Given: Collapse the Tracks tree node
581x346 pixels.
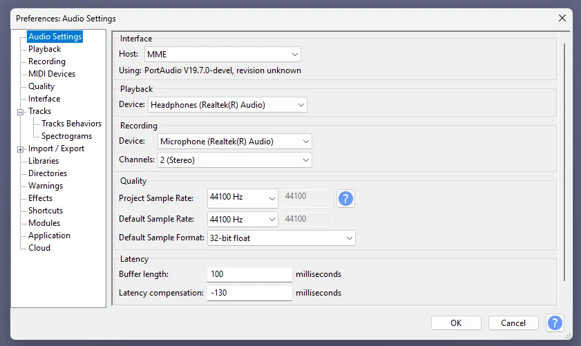Looking at the screenshot, I should (x=21, y=111).
